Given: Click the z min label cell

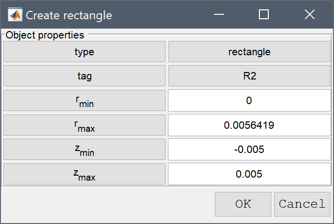Looking at the screenshot, I should (x=84, y=149).
